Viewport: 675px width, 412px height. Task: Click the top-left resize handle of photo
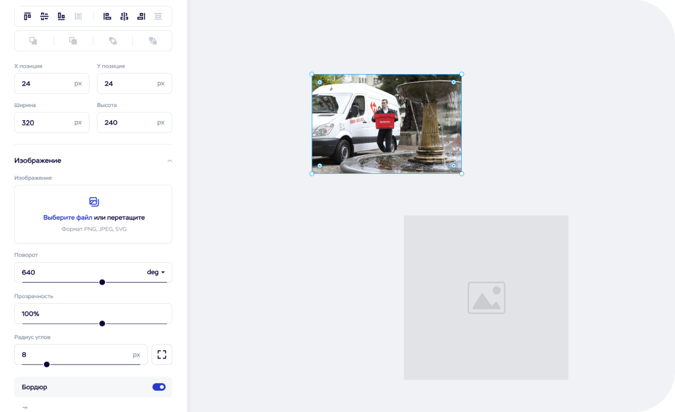[x=312, y=74]
